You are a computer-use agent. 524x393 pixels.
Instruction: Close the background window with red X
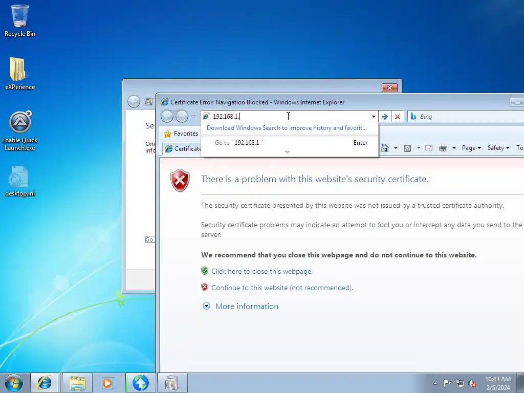[389, 88]
